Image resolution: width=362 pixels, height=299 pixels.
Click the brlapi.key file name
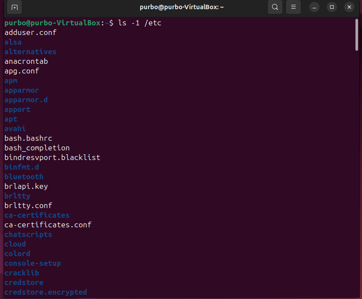pos(26,187)
